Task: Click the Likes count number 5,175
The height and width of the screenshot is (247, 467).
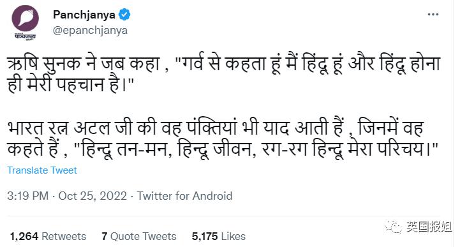Action: [x=205, y=236]
